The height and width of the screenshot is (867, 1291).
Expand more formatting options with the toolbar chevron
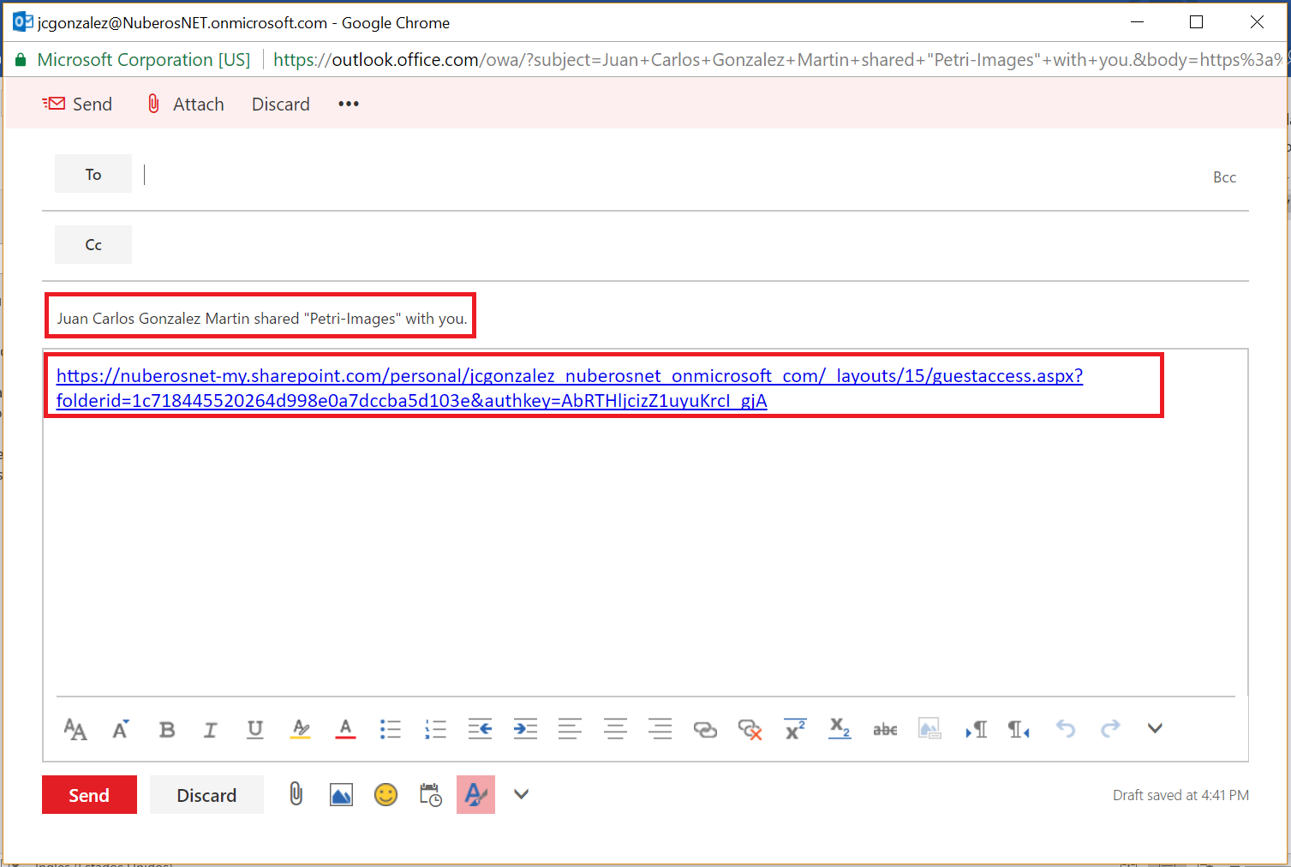point(1155,729)
